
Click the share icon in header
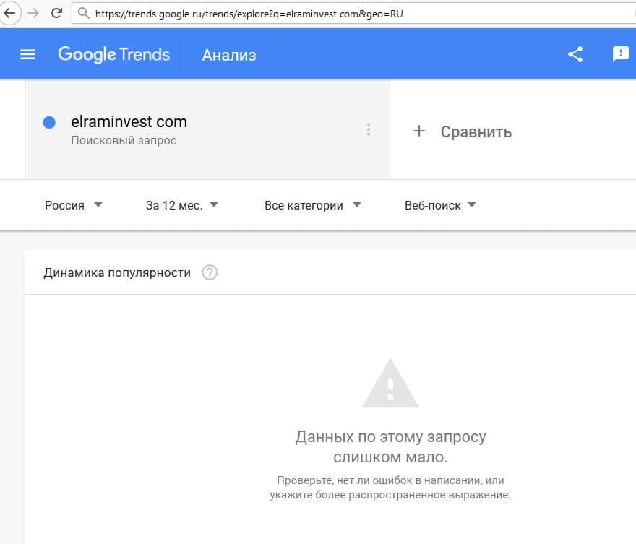coord(575,54)
